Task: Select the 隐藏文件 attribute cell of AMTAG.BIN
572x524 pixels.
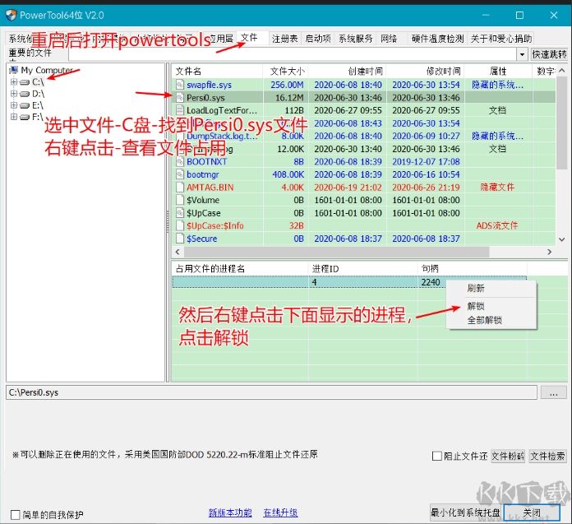Action: [x=497, y=188]
